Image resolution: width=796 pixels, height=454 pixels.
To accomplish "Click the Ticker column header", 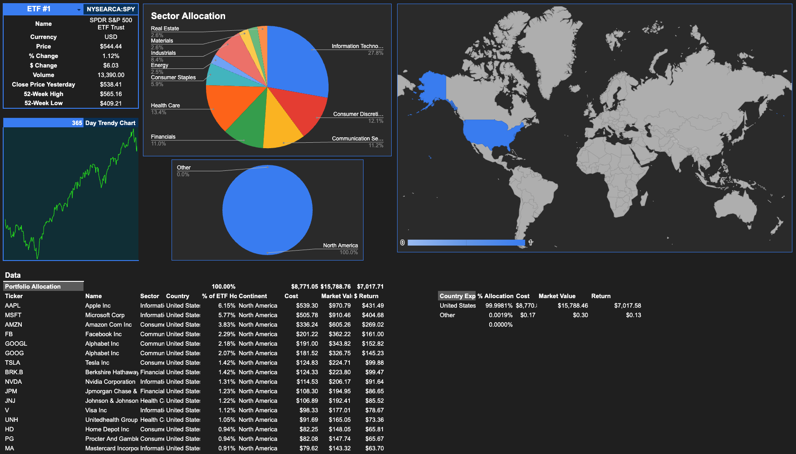I will [x=14, y=296].
